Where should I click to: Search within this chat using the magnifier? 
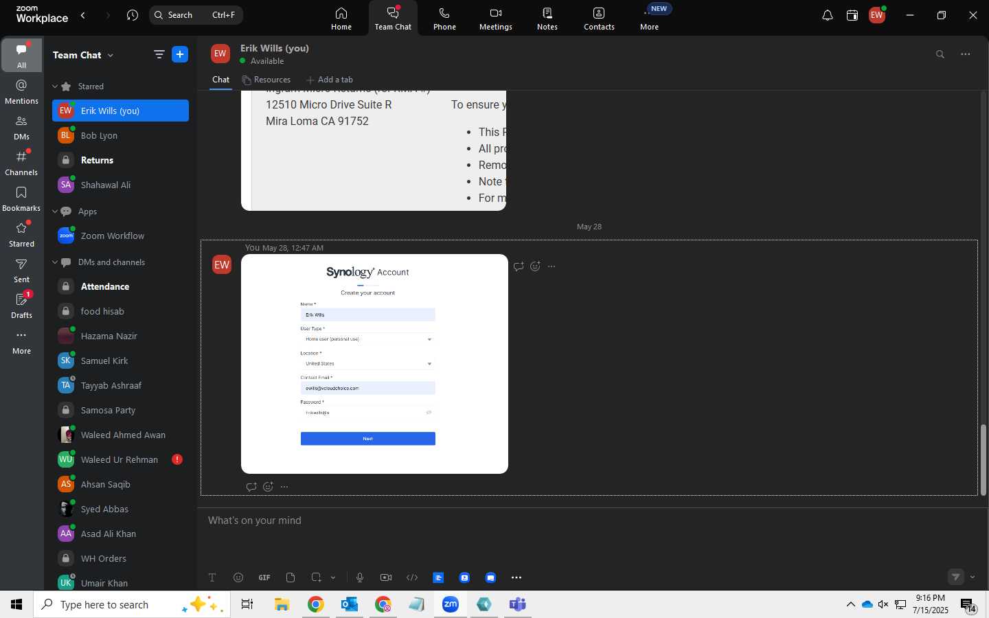click(x=940, y=54)
